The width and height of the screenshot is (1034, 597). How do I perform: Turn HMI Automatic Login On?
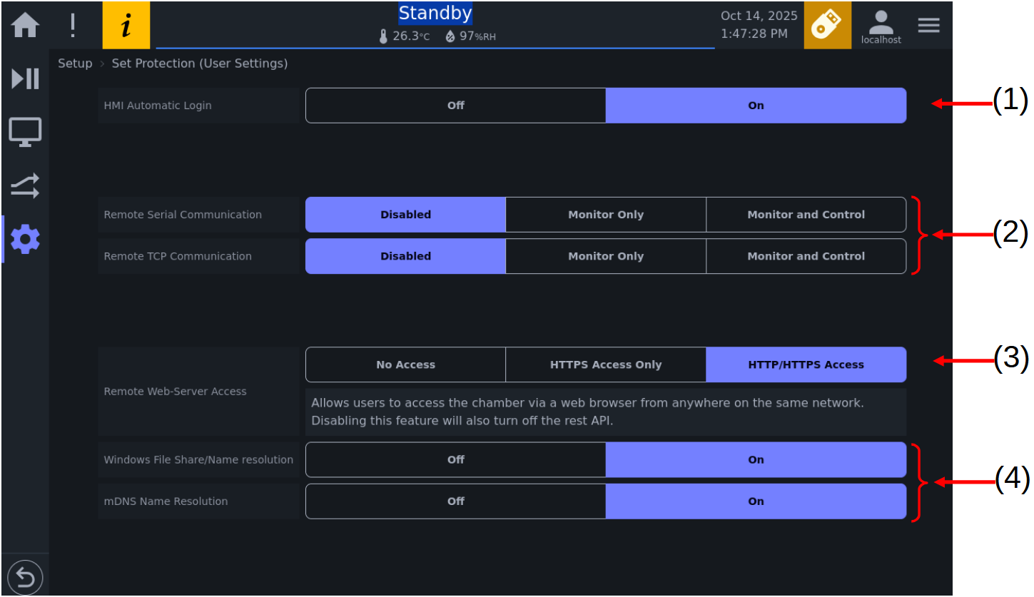click(756, 106)
